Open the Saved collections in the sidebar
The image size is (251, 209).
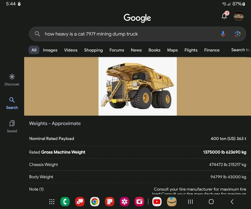click(x=12, y=126)
